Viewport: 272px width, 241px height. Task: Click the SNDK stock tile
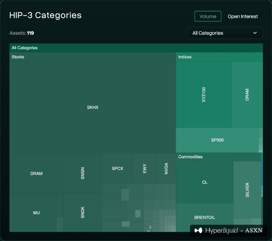pos(83,212)
